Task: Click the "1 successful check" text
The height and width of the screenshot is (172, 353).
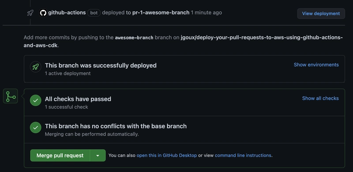Action: [x=67, y=107]
